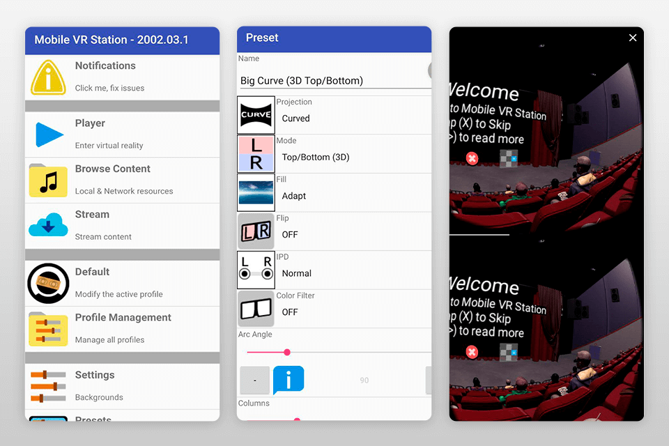Tap the L/R Mode icon

(256, 153)
